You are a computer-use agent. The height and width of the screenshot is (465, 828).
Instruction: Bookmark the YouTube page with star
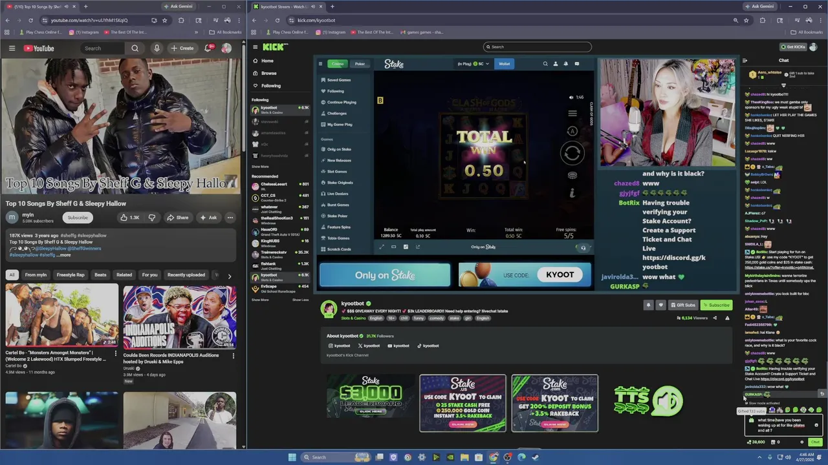tap(164, 20)
